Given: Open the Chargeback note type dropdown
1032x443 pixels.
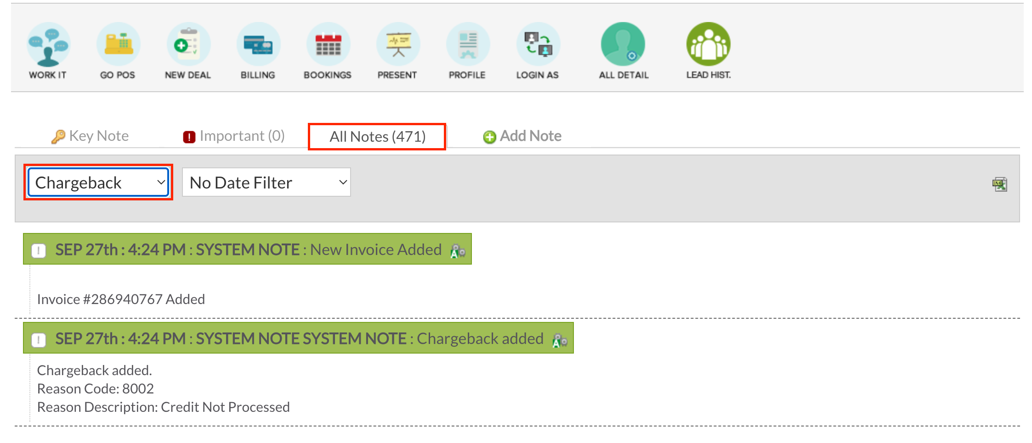Looking at the screenshot, I should pos(98,183).
